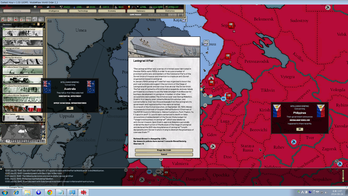Click the Darkest Hour taskbar icon
This screenshot has width=348, height=196.
tap(84, 192)
